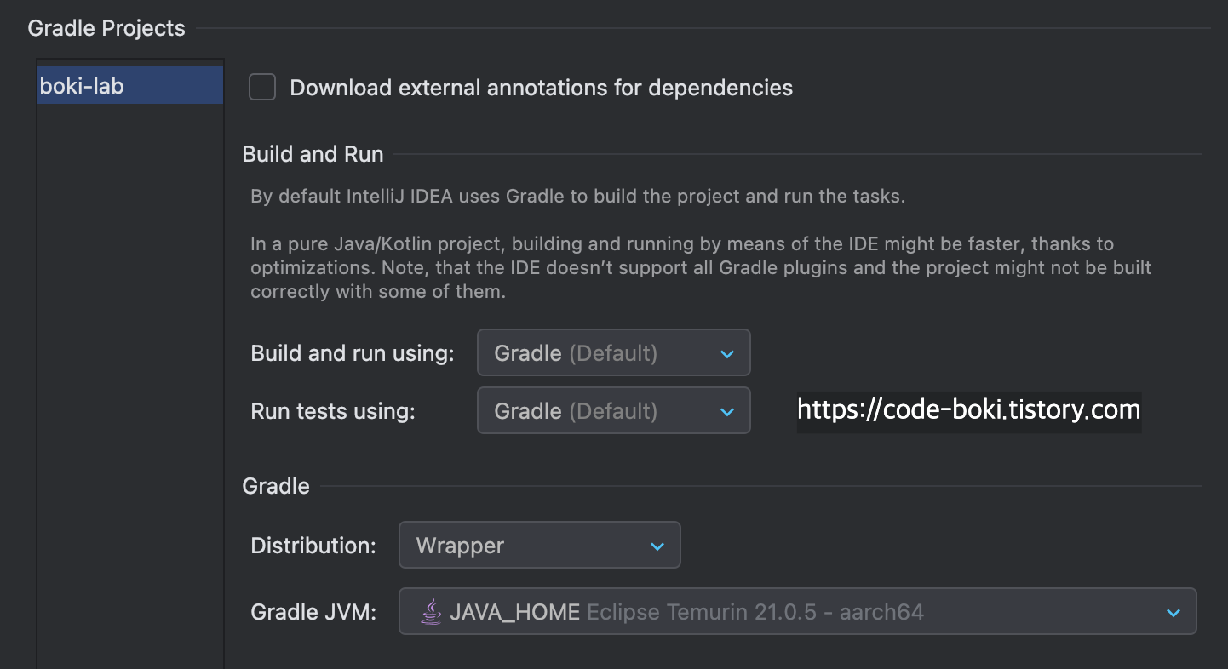Click the paragraph about pure Java/Kotlin project
This screenshot has width=1228, height=669.
tap(701, 267)
